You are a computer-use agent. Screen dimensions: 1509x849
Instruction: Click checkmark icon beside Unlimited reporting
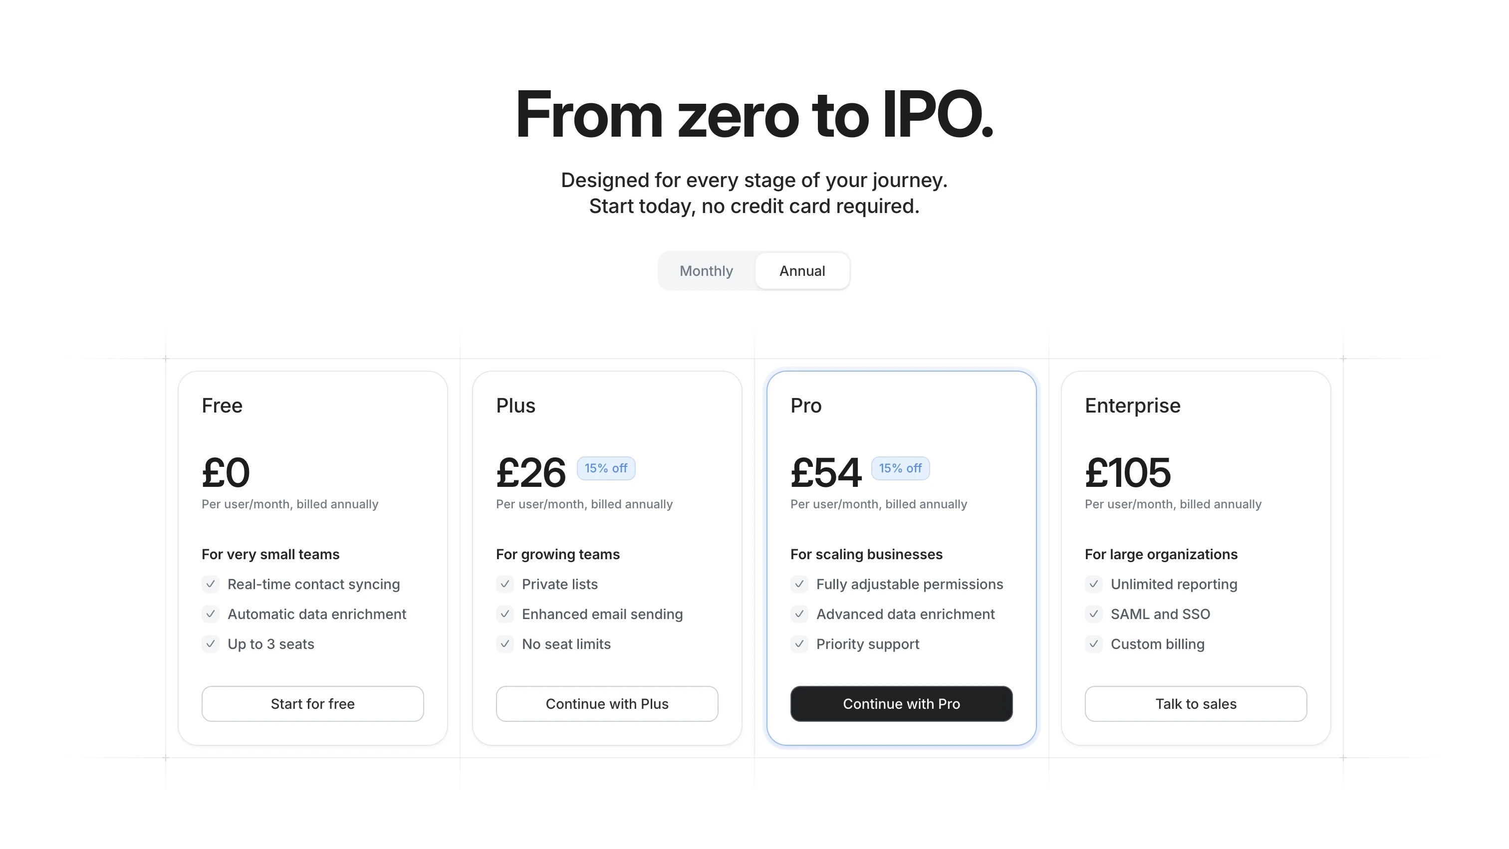(x=1094, y=584)
